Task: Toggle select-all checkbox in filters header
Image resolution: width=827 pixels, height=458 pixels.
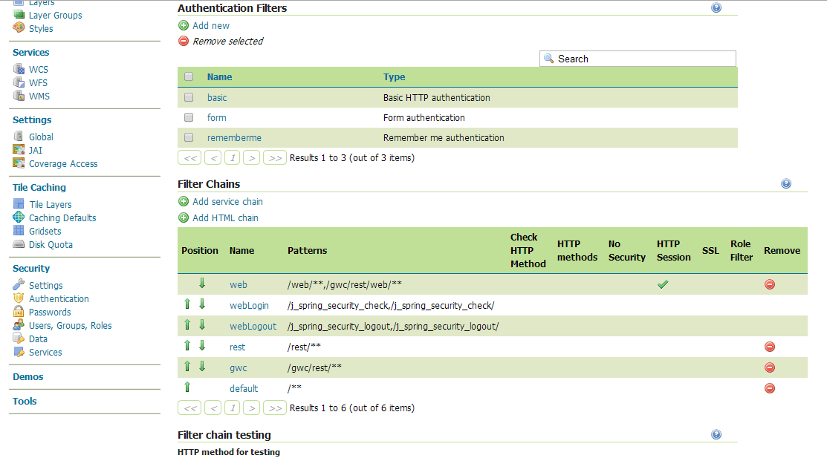Action: click(x=188, y=77)
